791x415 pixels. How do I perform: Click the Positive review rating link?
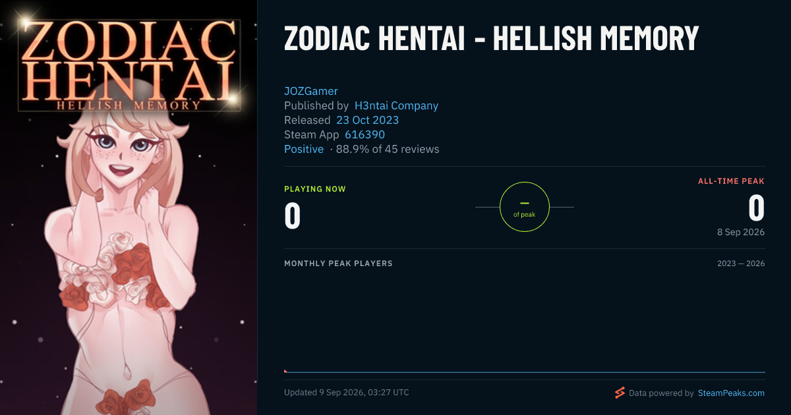304,149
